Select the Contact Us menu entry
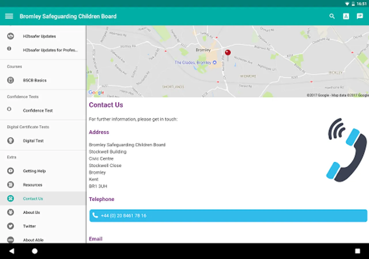Image resolution: width=369 pixels, height=259 pixels. pos(43,199)
